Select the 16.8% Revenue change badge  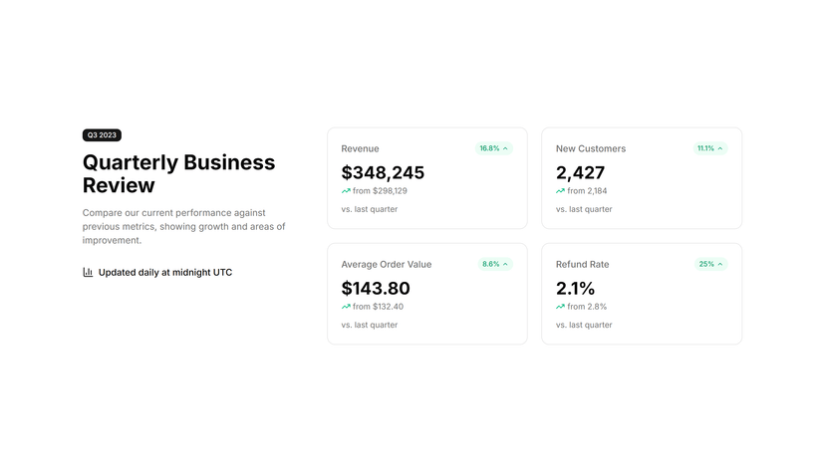494,148
